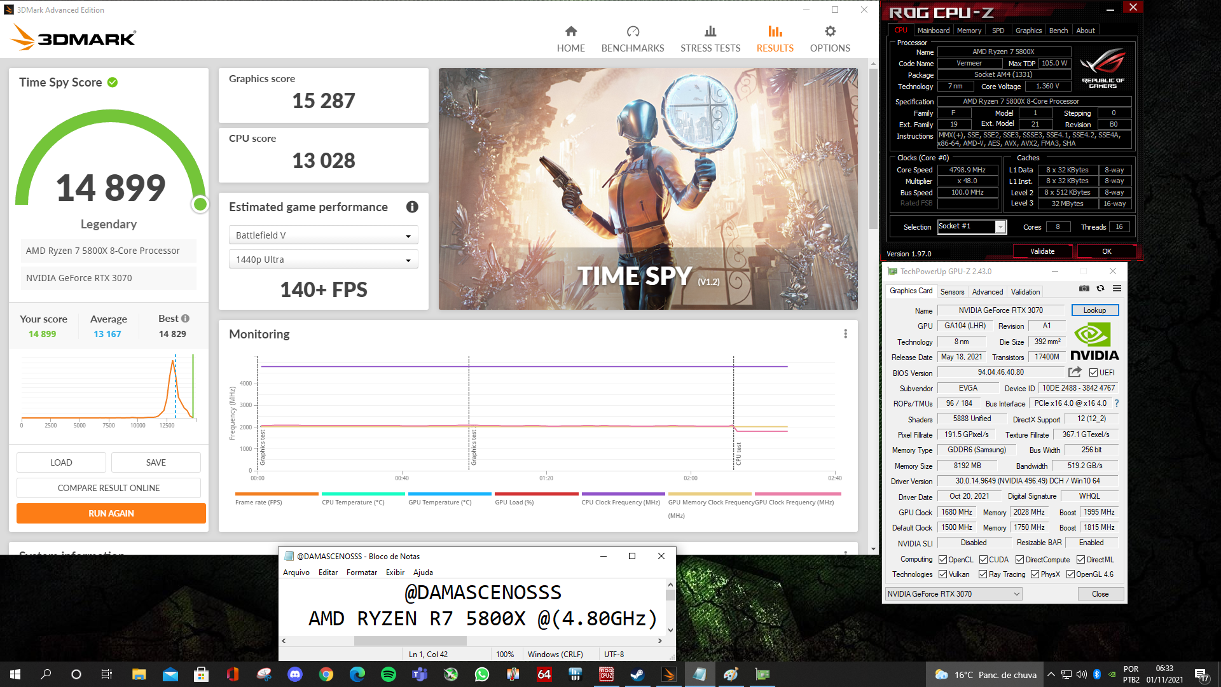Toggle the UEFI checkbox in GPU-Z

pyautogui.click(x=1093, y=373)
